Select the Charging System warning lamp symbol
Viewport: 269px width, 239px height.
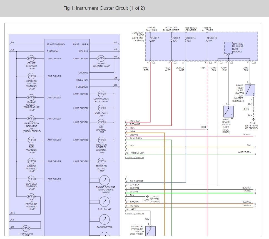31,76
